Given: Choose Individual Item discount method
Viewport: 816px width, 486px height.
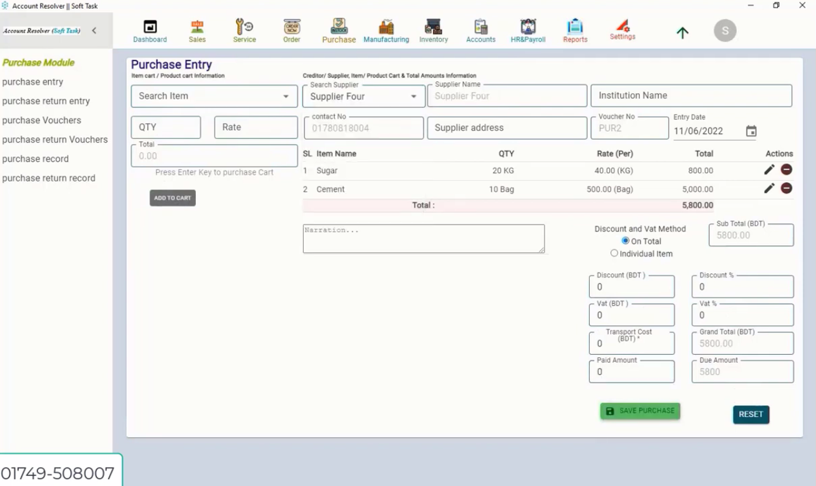Looking at the screenshot, I should (614, 253).
